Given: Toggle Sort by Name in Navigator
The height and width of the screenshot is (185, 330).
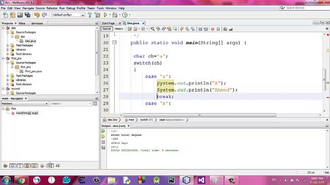Looking at the screenshot, I should [50, 165].
